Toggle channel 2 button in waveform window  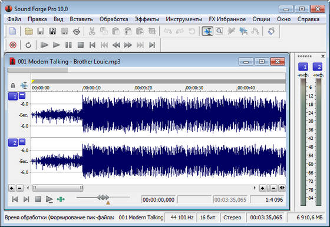pyautogui.click(x=13, y=143)
